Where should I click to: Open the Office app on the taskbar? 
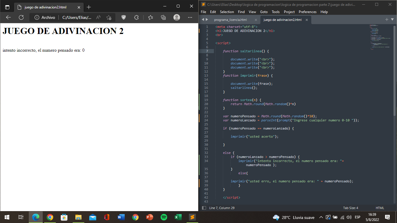pyautogui.click(x=107, y=217)
